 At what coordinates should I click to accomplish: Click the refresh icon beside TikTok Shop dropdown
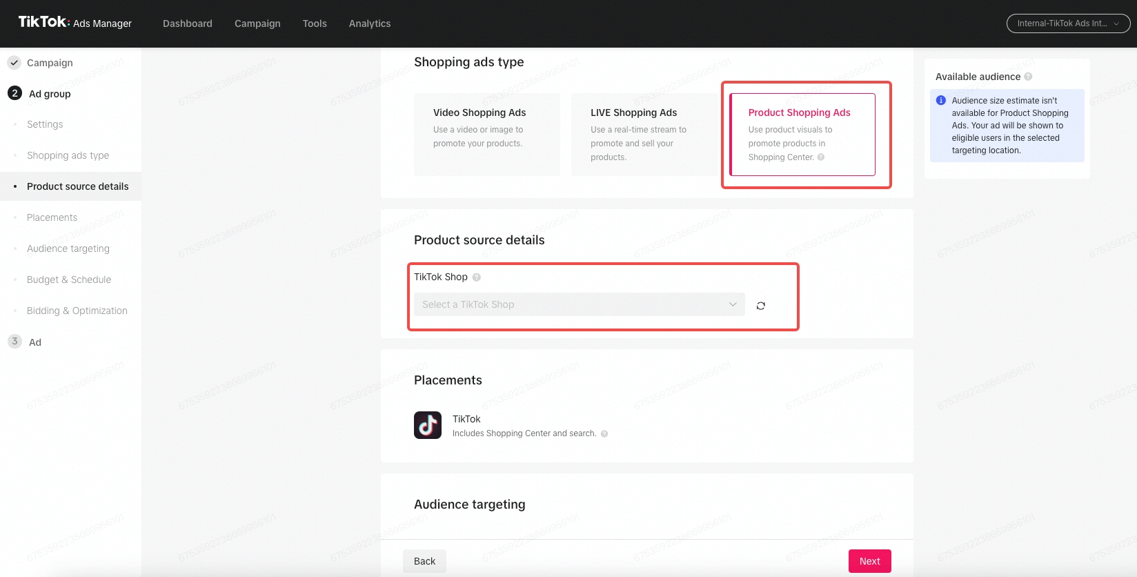pyautogui.click(x=760, y=306)
